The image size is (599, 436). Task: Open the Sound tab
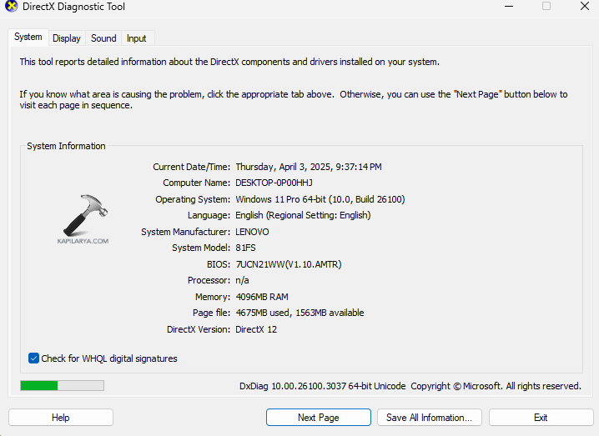103,38
